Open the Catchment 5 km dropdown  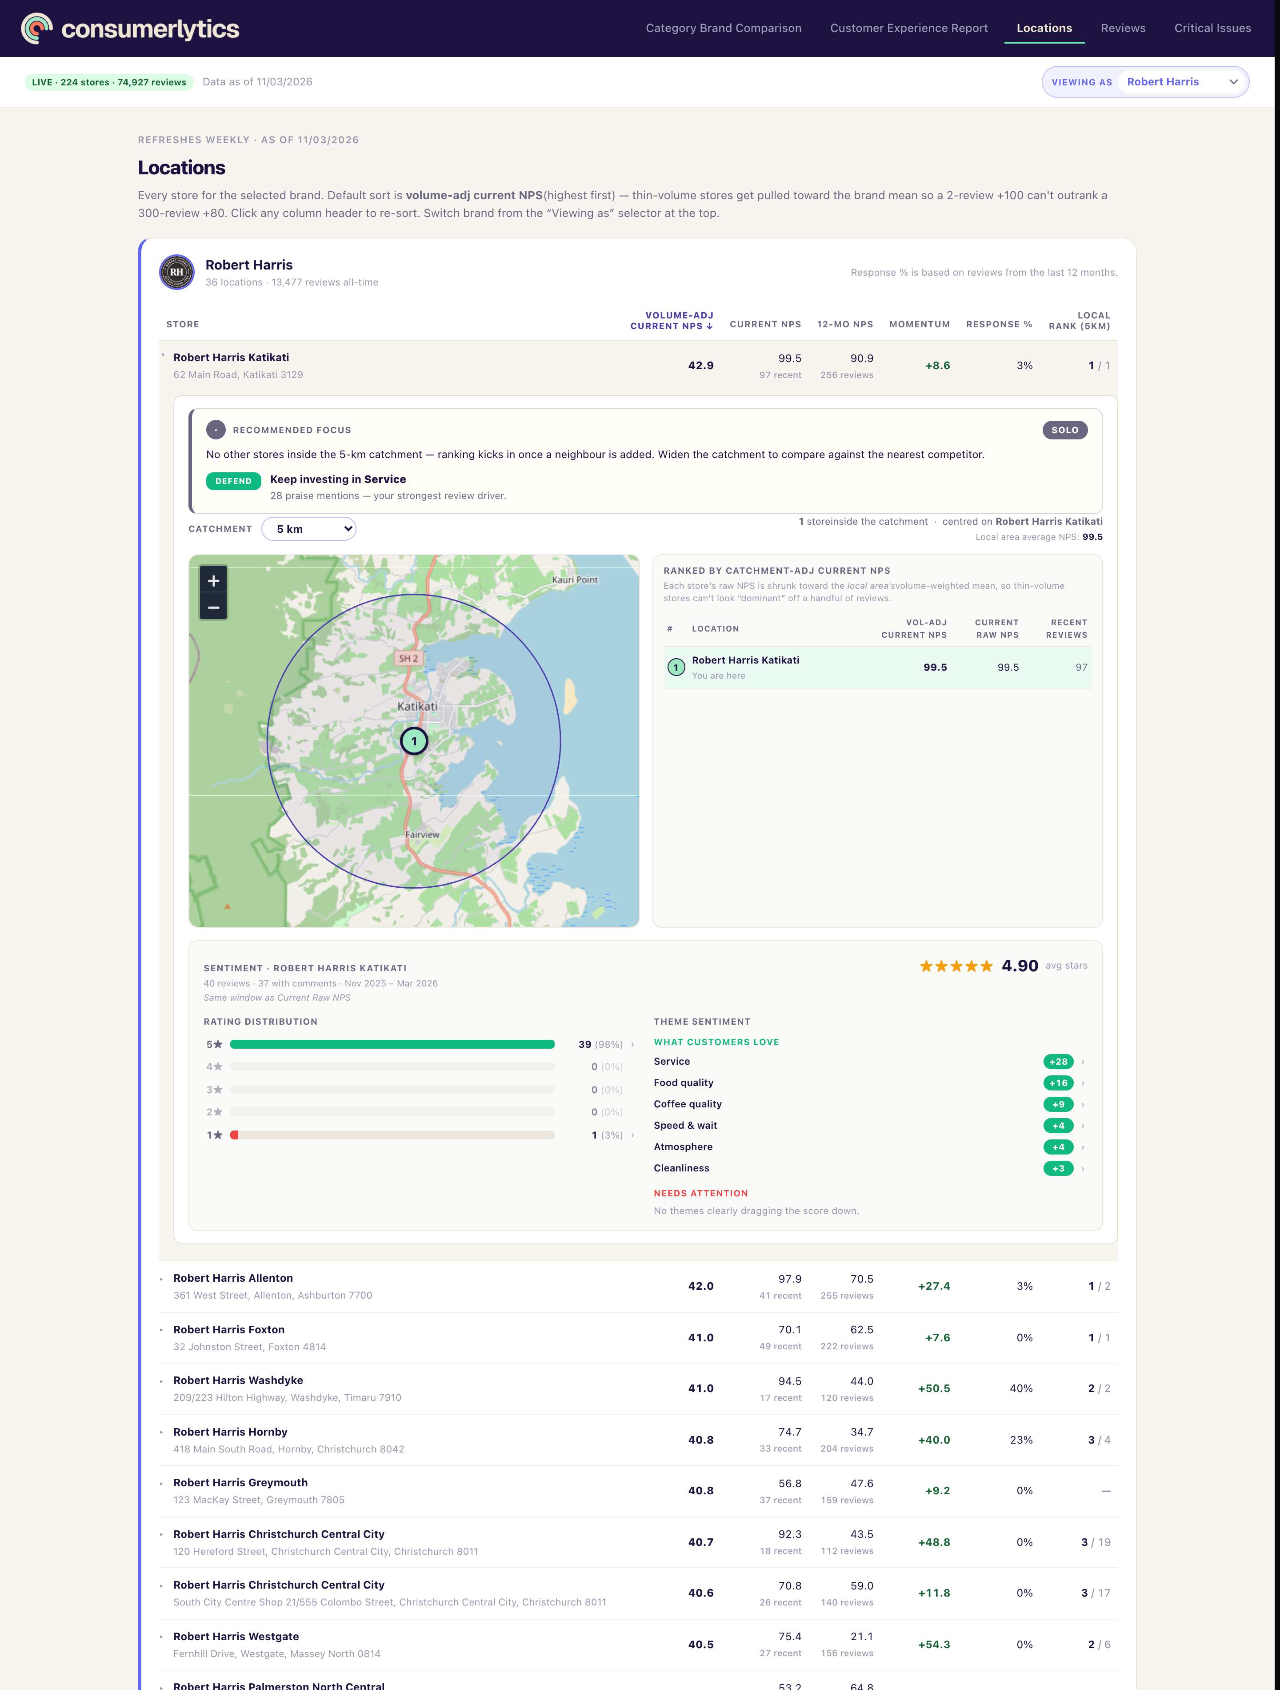(308, 529)
